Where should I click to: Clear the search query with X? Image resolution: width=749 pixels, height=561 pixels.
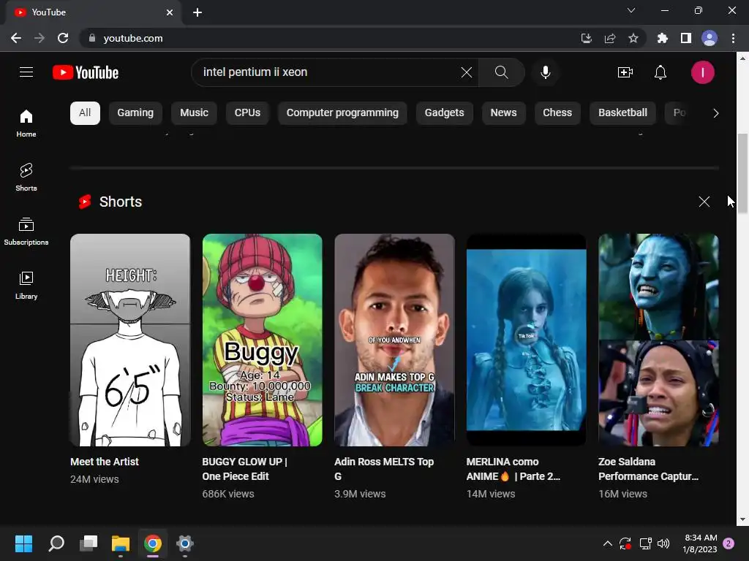pos(466,72)
